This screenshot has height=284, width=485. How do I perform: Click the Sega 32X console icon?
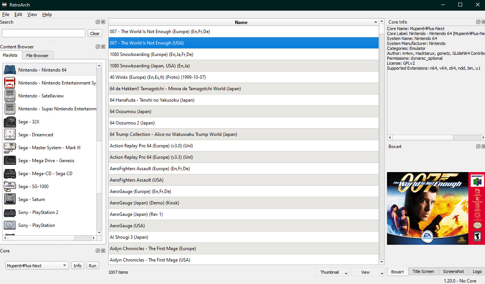coord(10,122)
